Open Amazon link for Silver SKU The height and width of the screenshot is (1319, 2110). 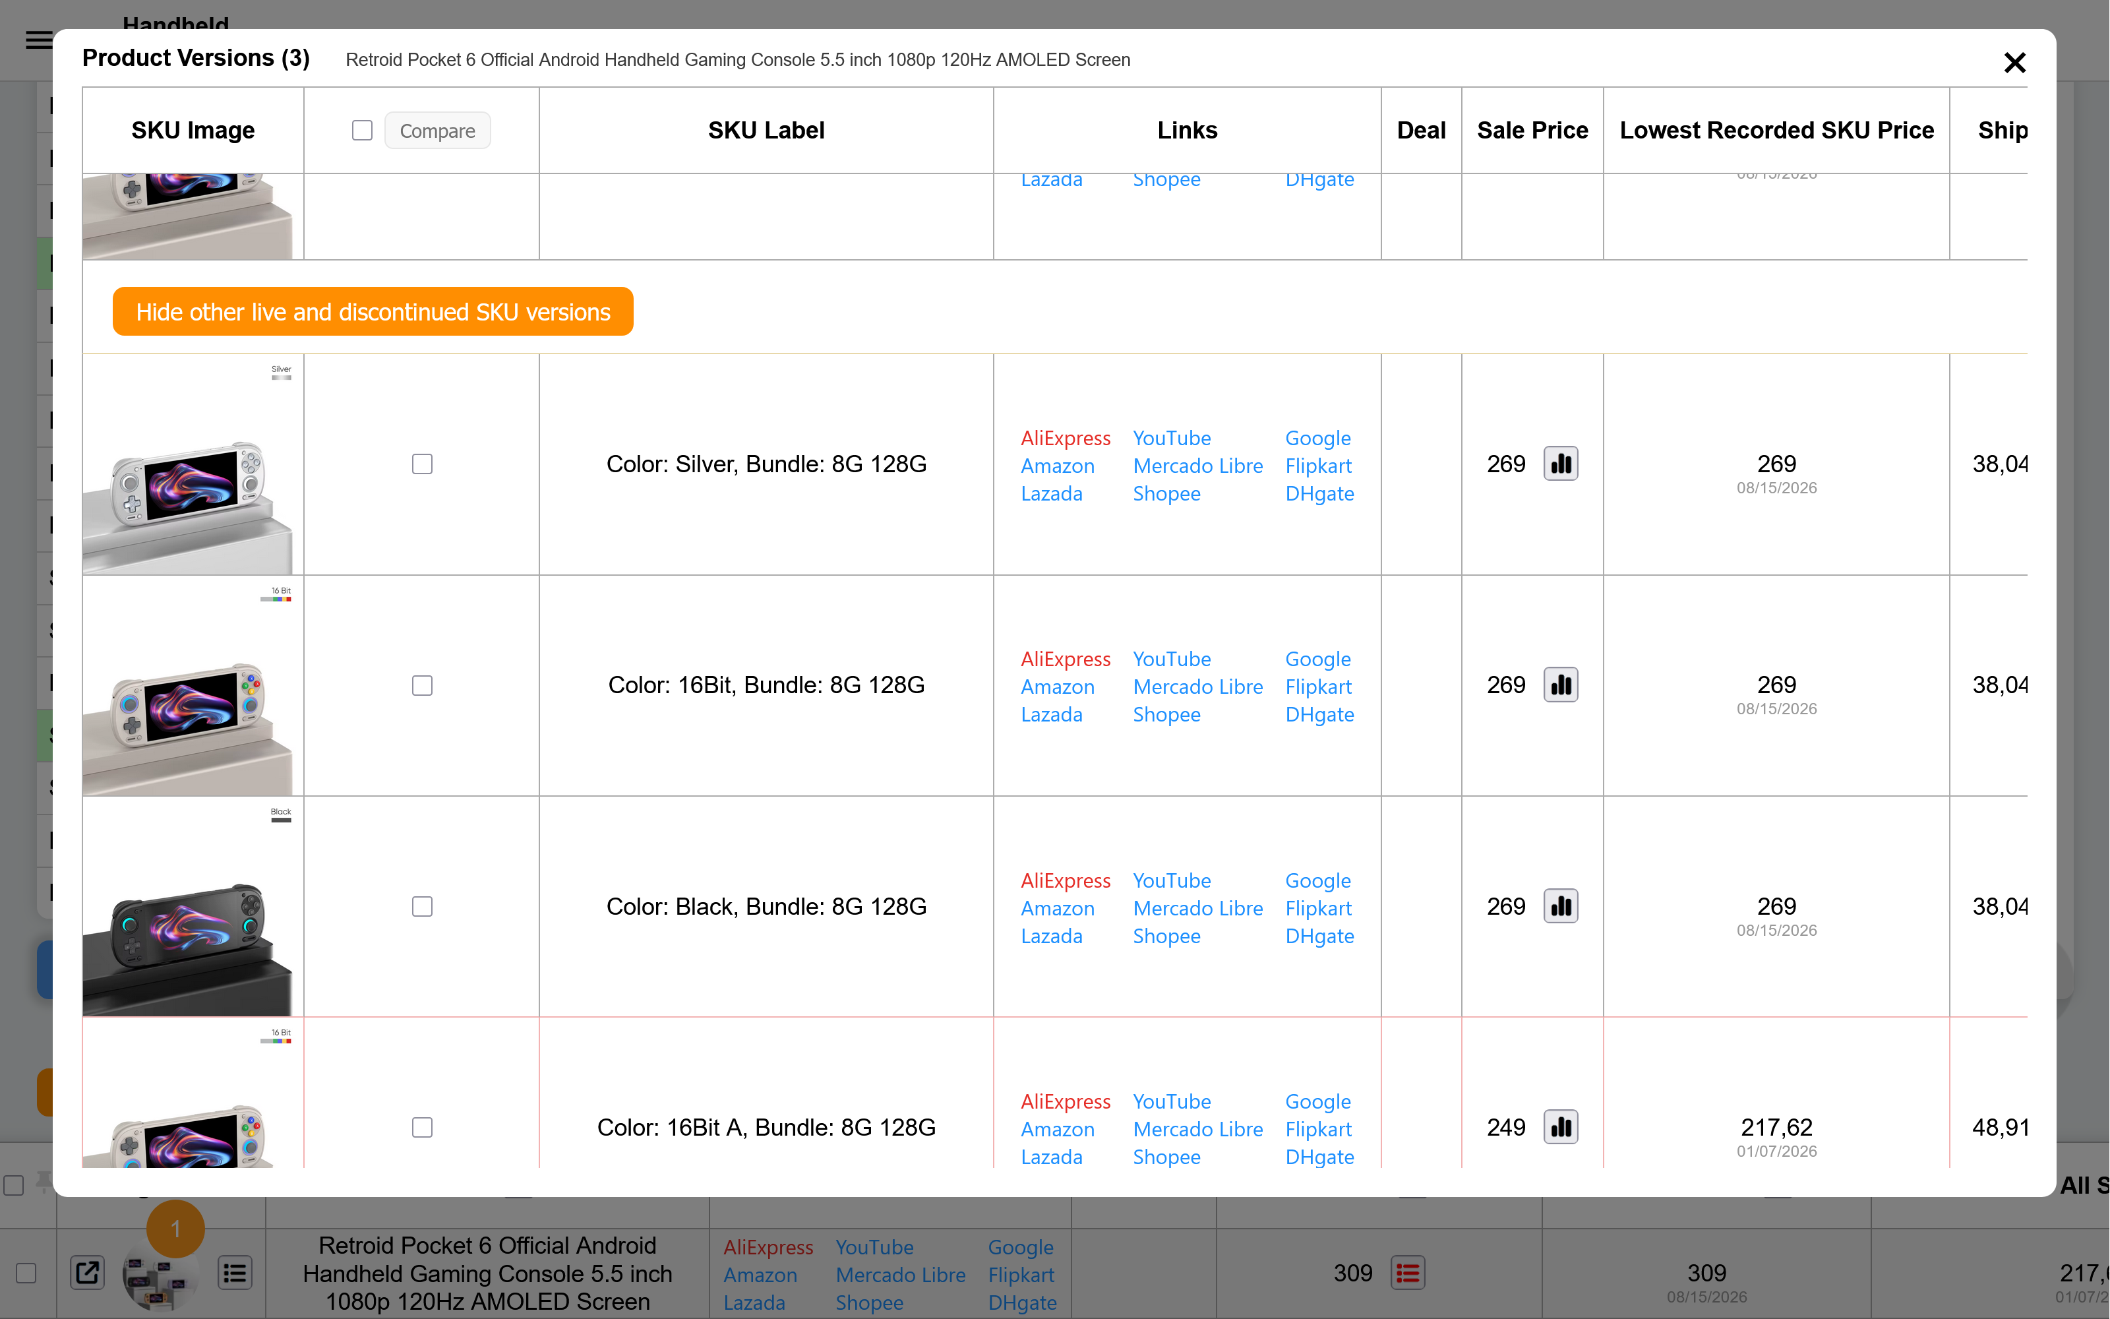[1058, 466]
